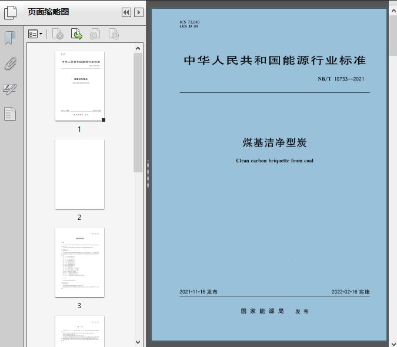Open the Bookmarks sidebar panel

click(x=10, y=38)
